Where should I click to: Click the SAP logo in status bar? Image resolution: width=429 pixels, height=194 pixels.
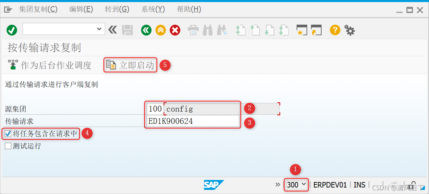coord(214,185)
